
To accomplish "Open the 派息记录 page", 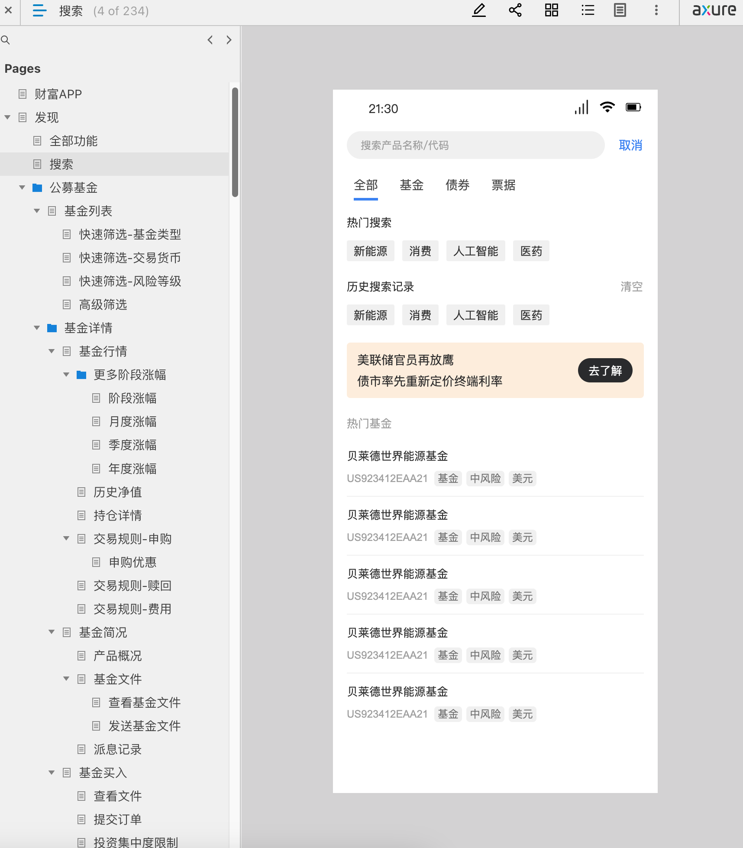I will pos(118,749).
